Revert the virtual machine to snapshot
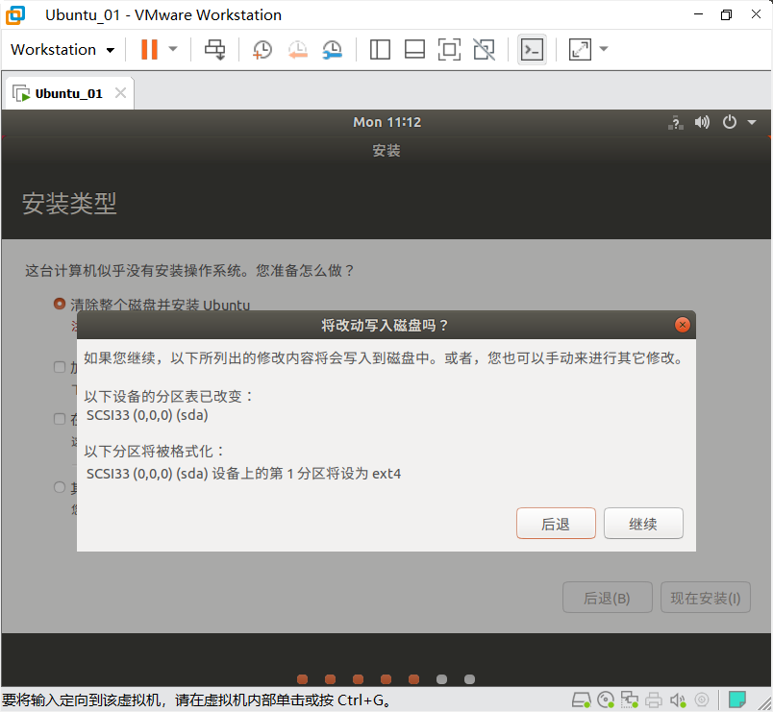This screenshot has width=773, height=712. [298, 50]
